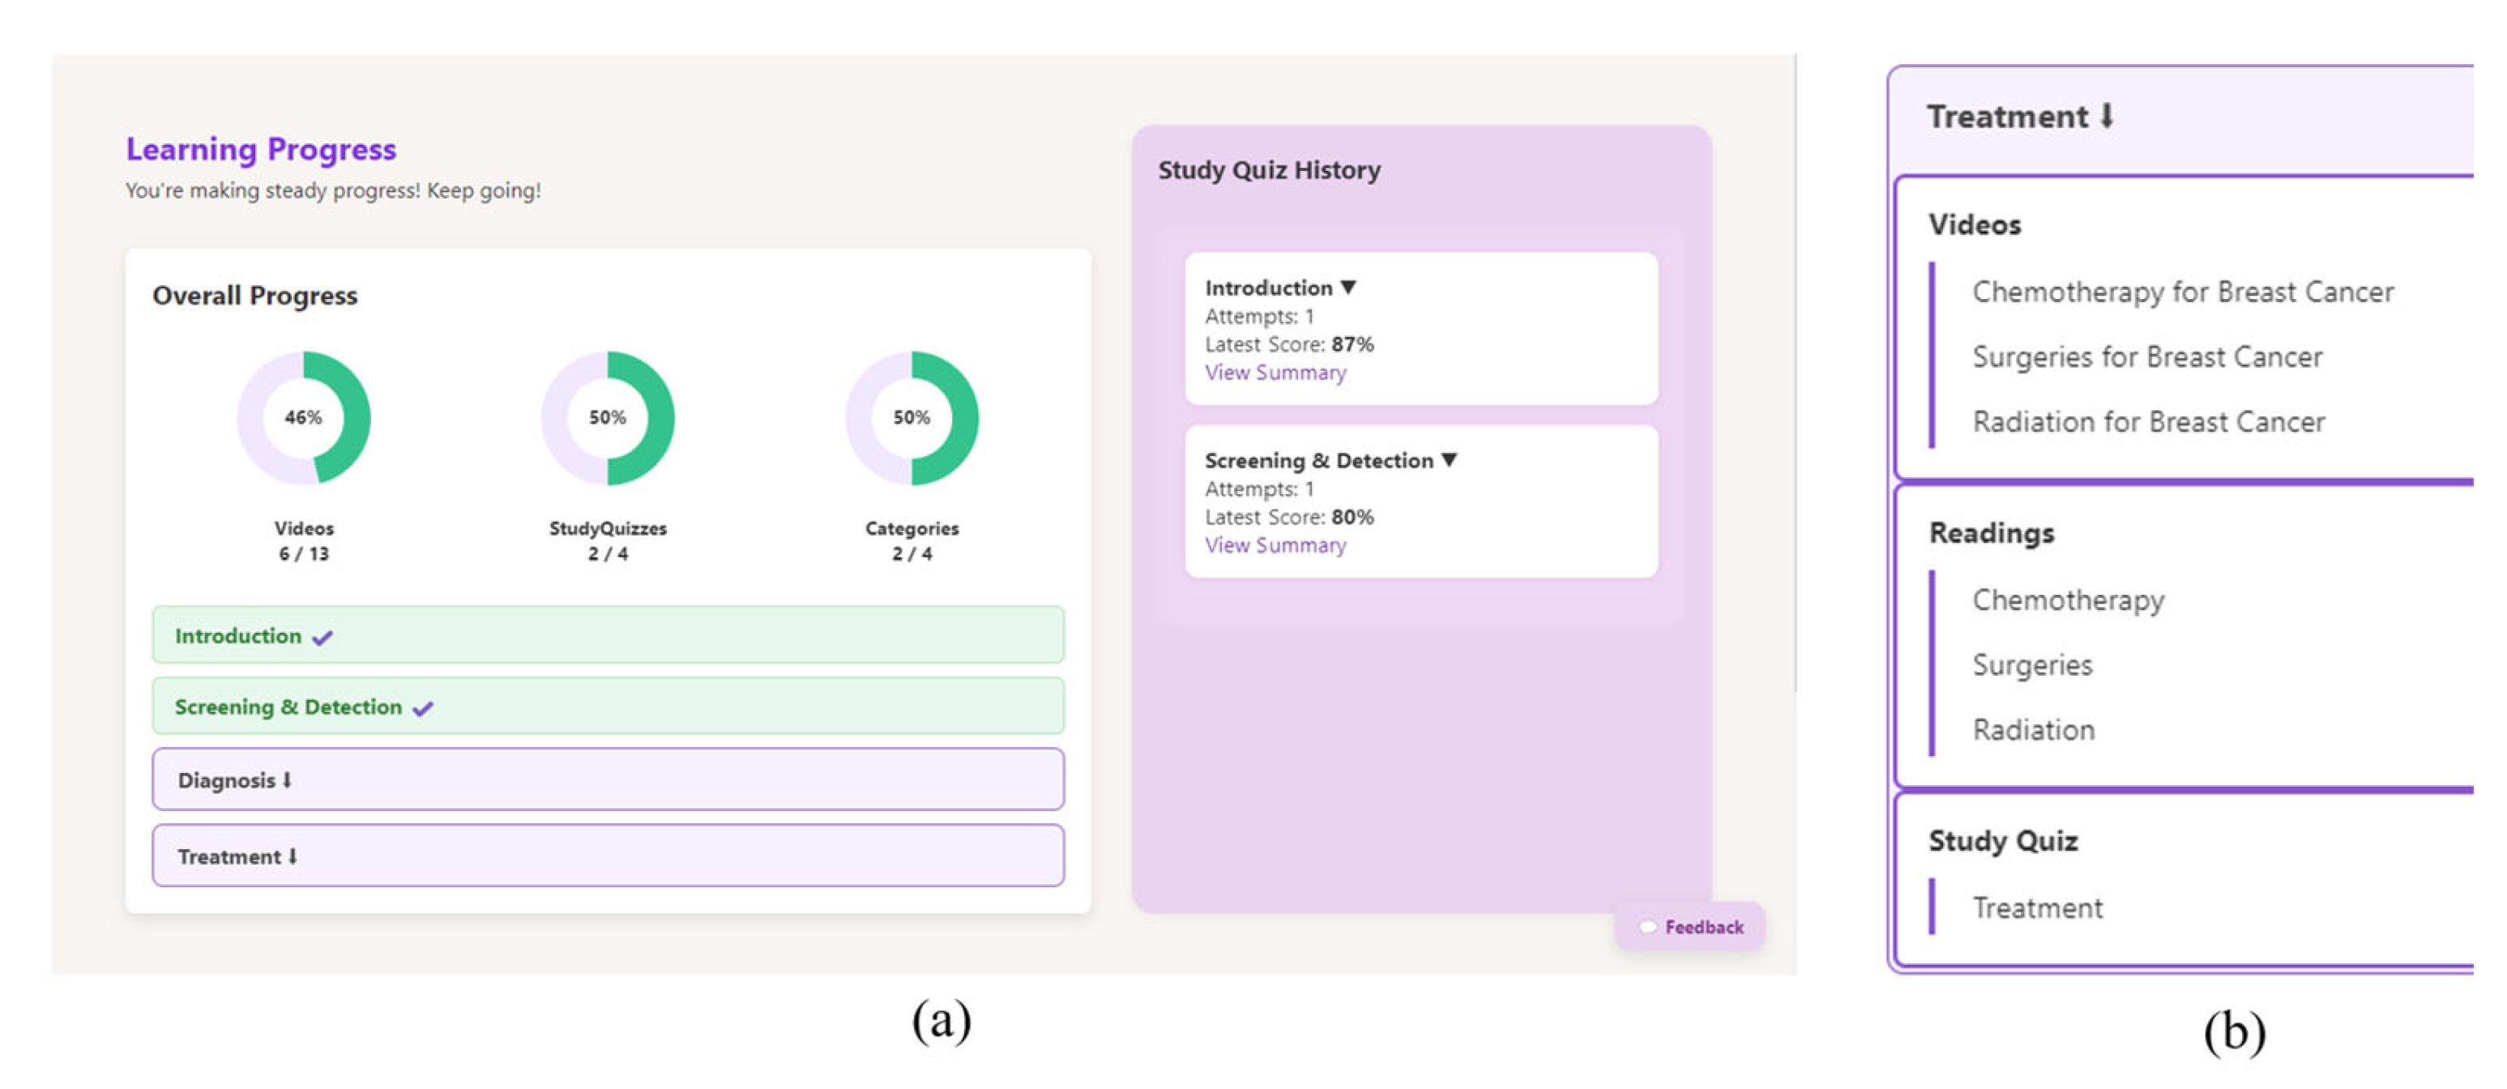Select the Chemotherapy for Breast Cancer video

coord(2182,292)
